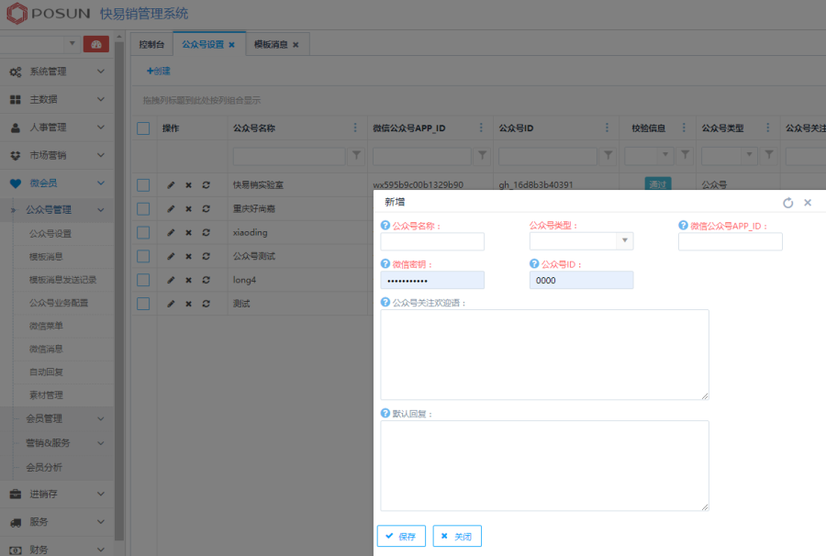
Task: Click the refresh icon in 新增 dialog header
Action: [788, 203]
